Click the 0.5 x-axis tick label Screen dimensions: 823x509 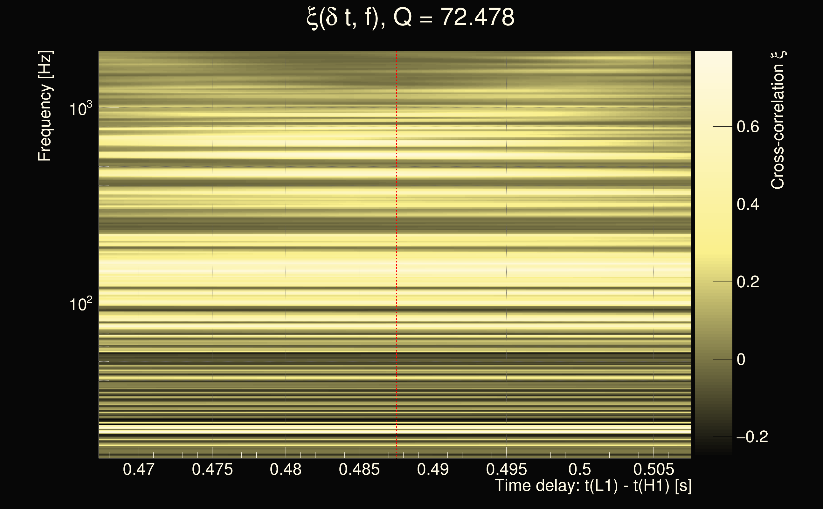pos(579,469)
